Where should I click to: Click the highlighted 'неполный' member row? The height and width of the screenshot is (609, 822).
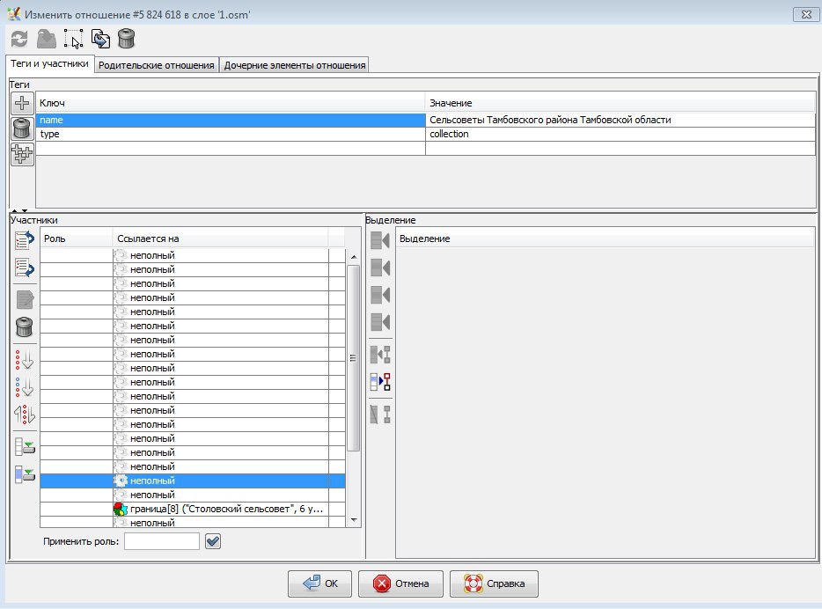click(193, 481)
